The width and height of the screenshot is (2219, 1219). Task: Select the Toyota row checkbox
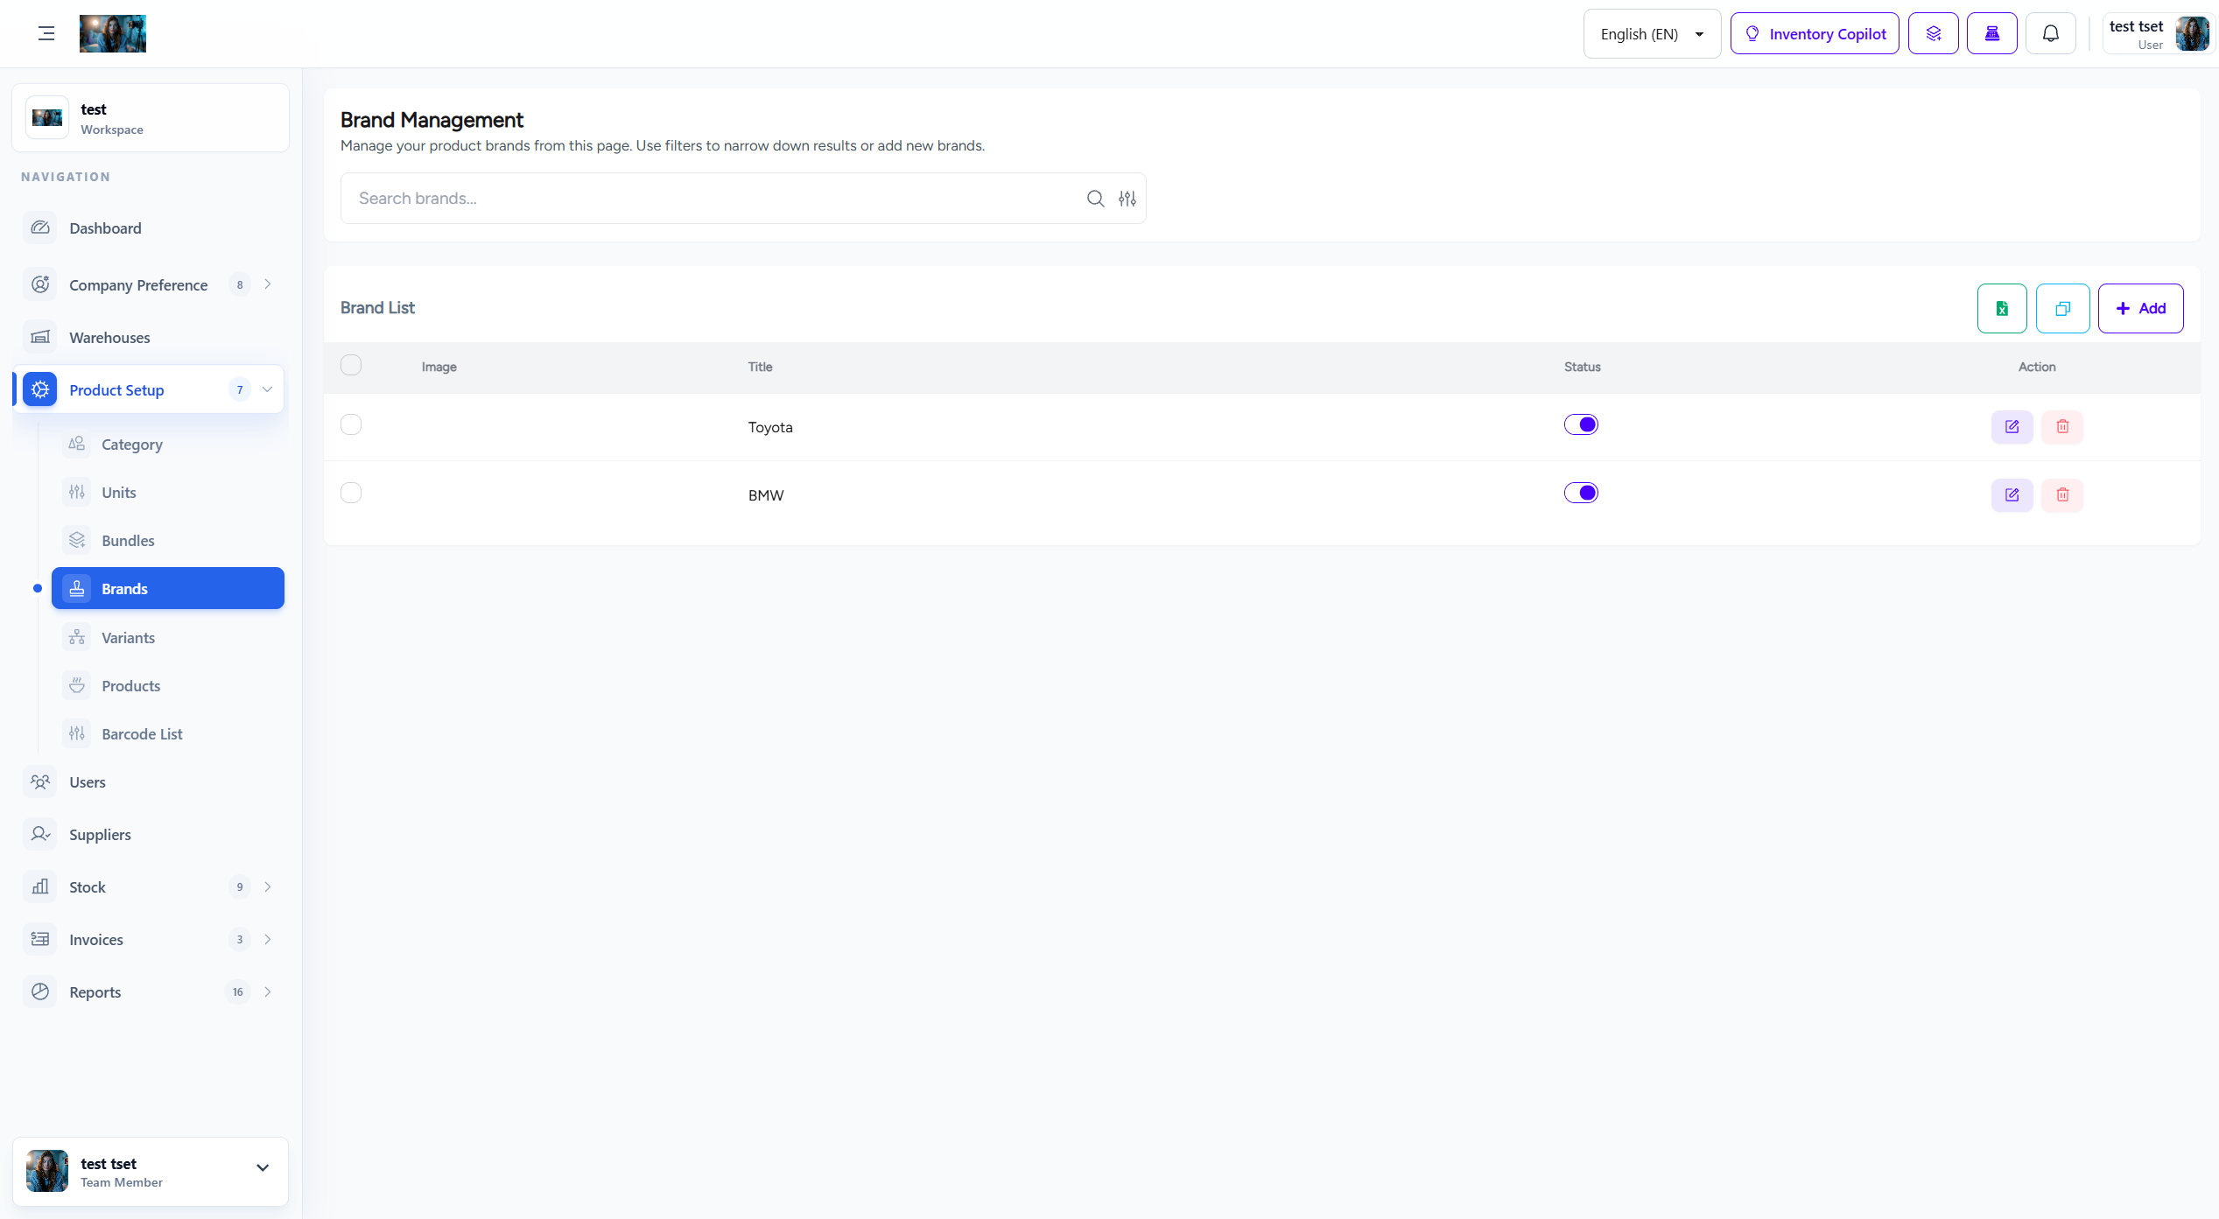point(351,424)
